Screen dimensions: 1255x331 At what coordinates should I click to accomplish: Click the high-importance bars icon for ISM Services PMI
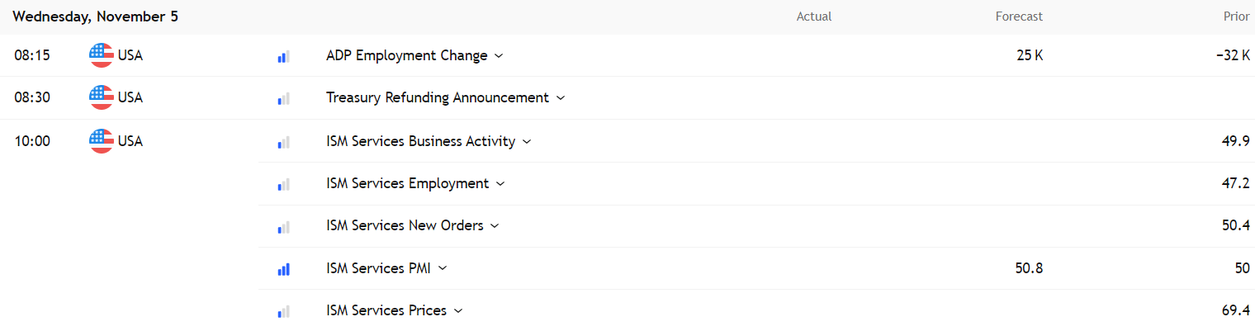[283, 268]
